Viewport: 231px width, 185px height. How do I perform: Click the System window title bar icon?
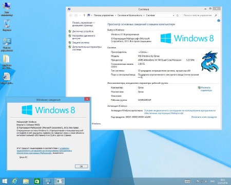coord(69,9)
